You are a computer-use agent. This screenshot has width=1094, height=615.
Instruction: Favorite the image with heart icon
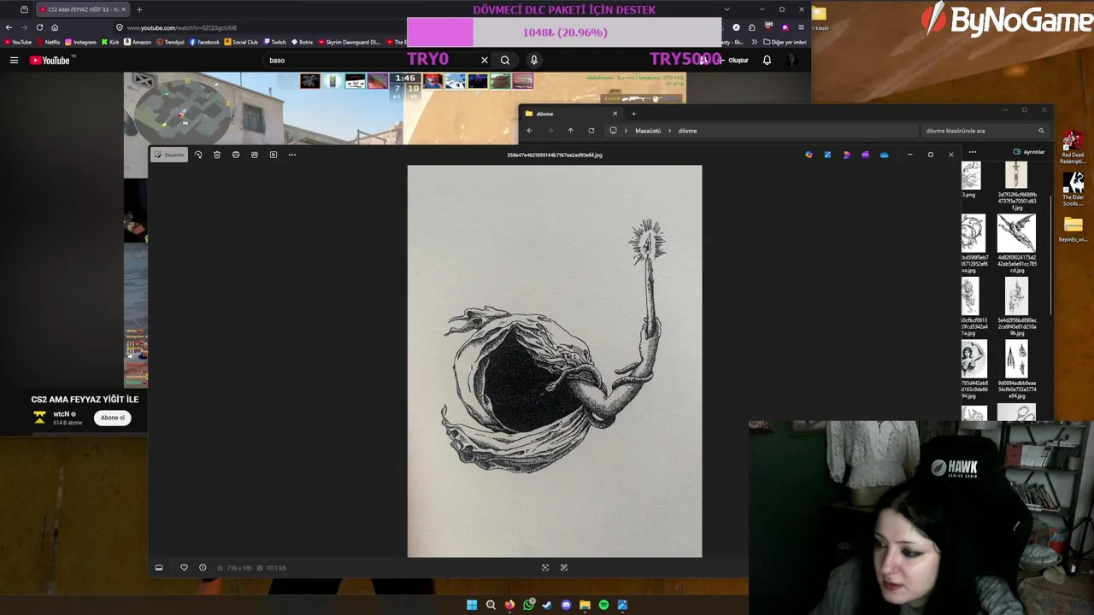184,567
